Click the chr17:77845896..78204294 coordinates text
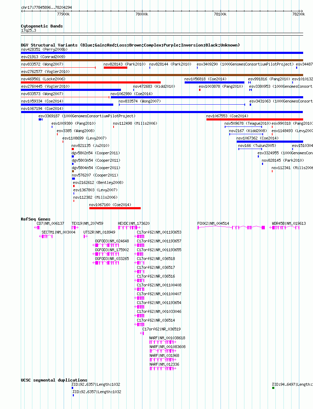313x409 pixels. 47,7
